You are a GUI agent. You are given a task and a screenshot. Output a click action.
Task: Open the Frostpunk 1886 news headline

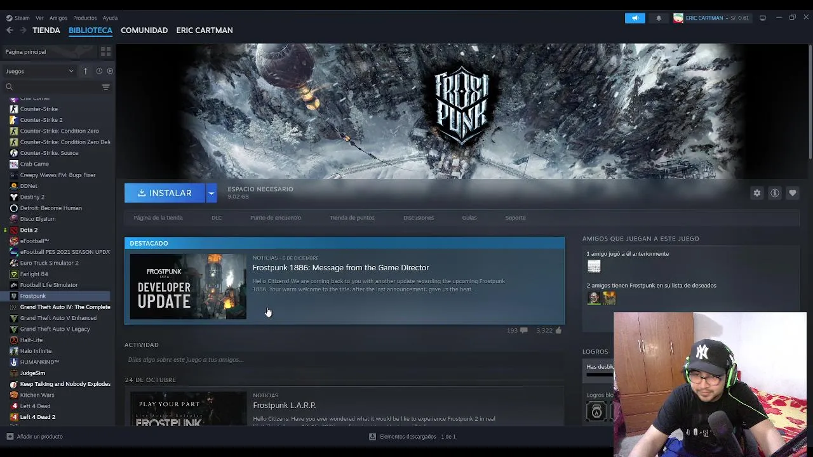pos(341,268)
